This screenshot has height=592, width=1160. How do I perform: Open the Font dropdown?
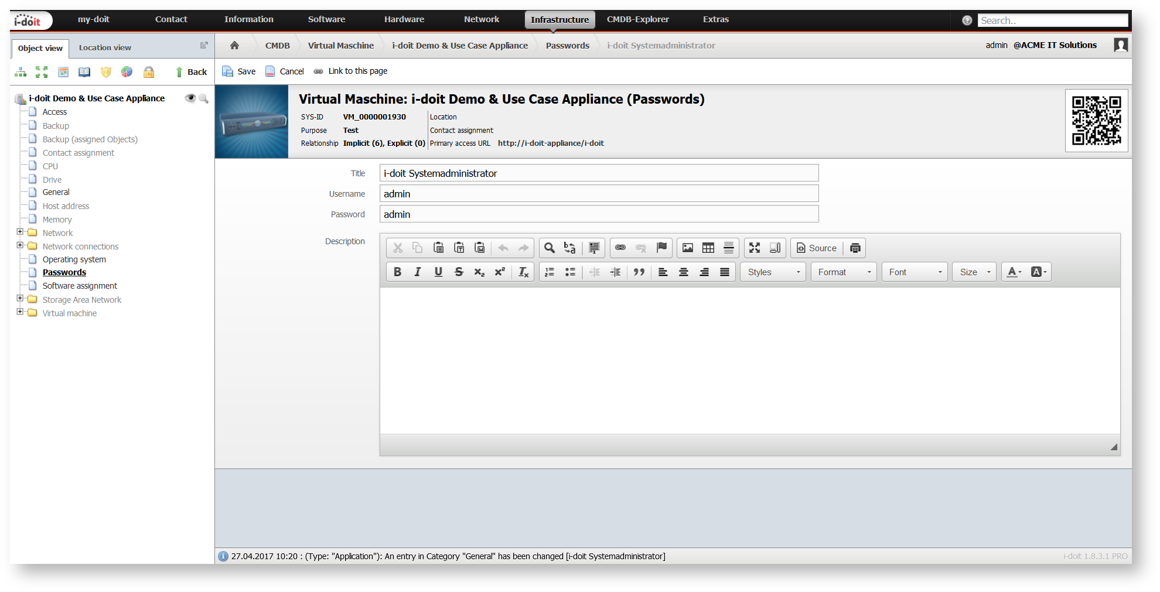[915, 272]
